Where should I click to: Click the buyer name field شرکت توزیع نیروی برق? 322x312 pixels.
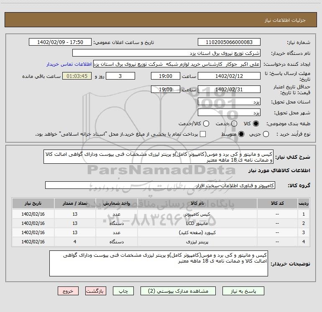pos(166,53)
